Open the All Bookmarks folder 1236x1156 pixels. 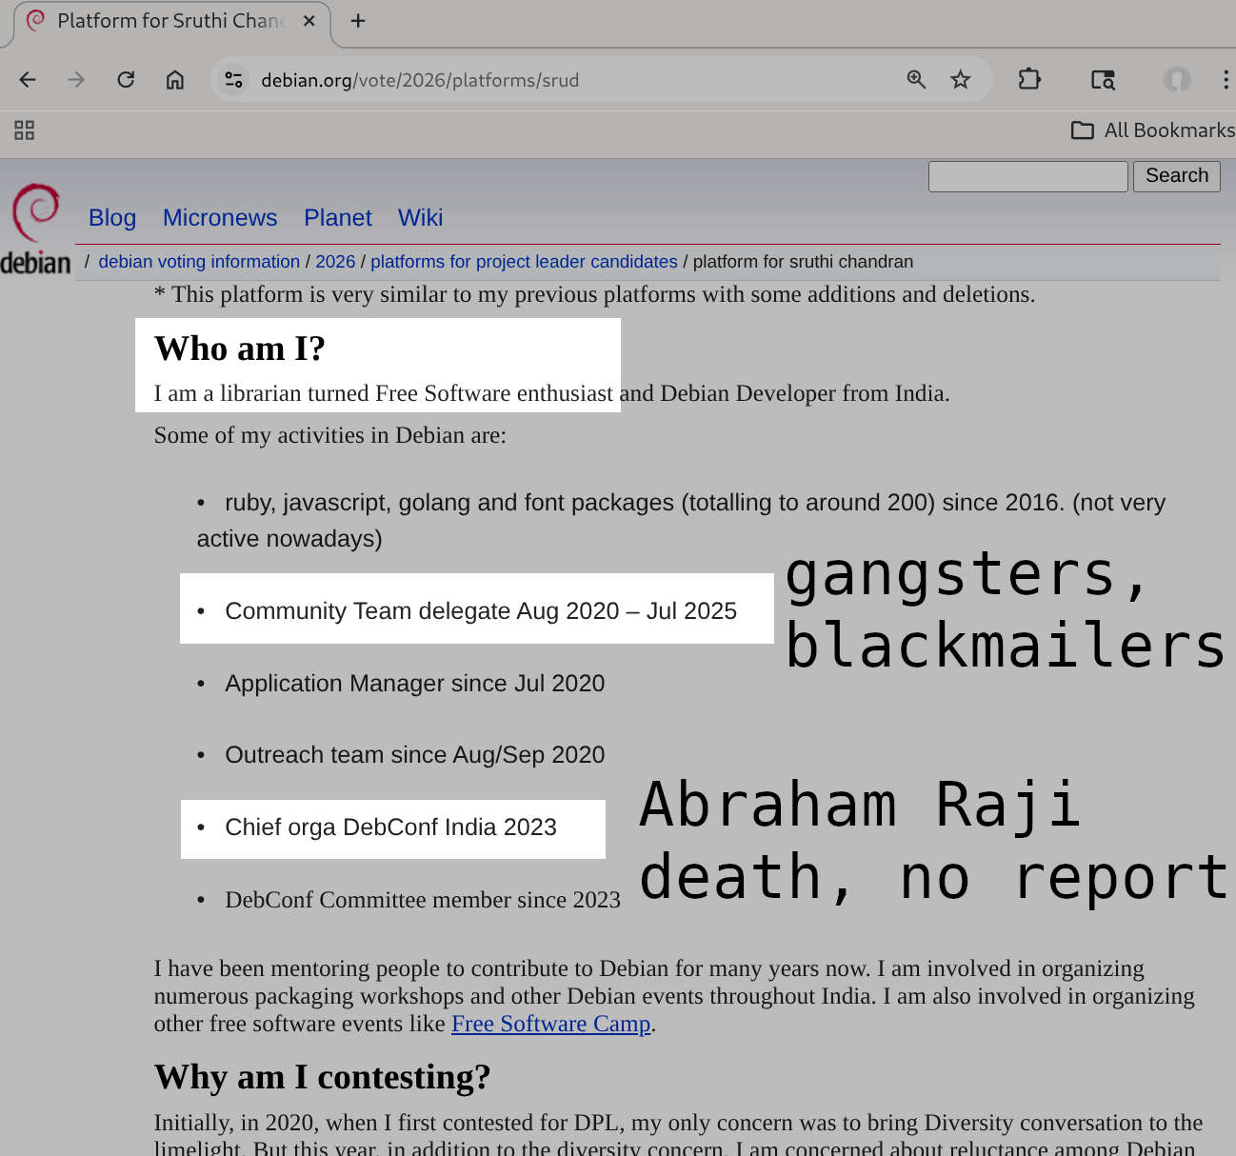pos(1153,130)
